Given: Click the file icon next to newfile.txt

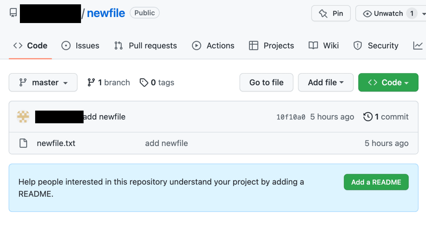Looking at the screenshot, I should click(23, 143).
